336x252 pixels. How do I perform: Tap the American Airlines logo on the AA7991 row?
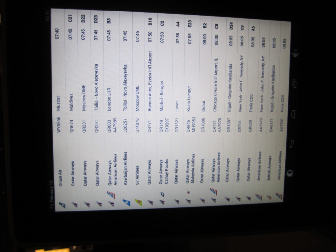click(x=279, y=196)
